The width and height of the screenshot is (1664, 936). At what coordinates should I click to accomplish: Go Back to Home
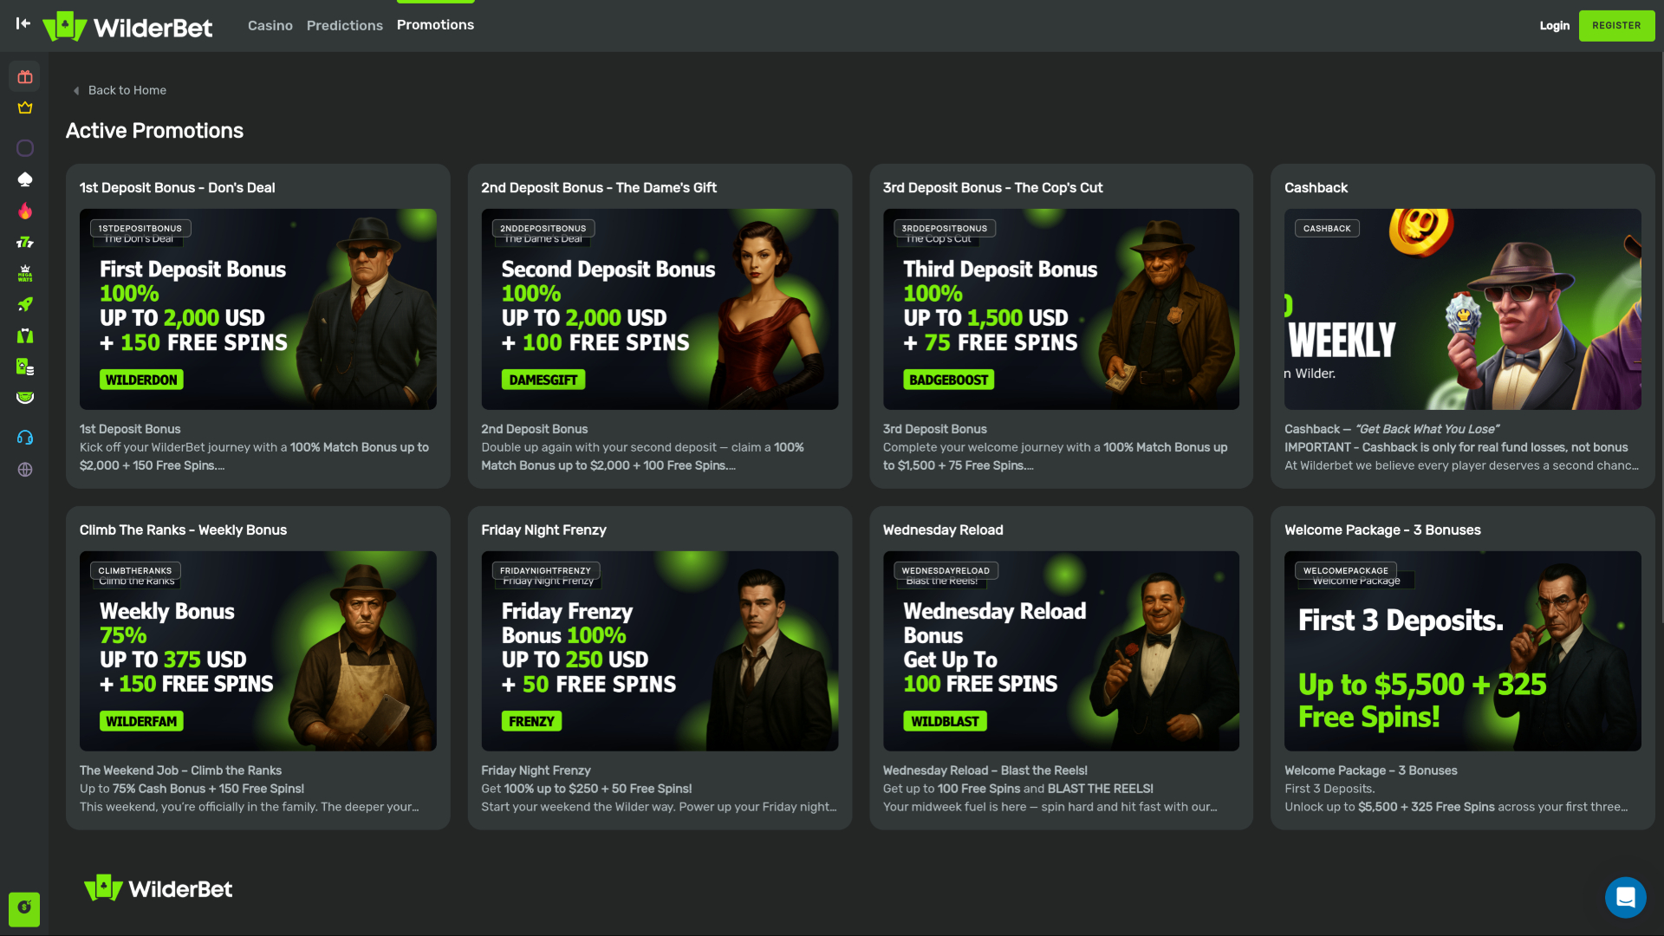click(x=119, y=90)
